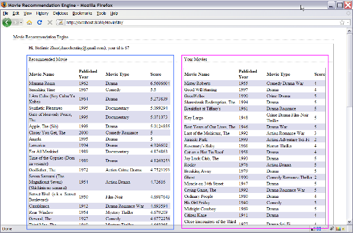Viewport: 353px width, 233px height.
Task: Click 'Rocky' in Your Movies
Action: [x=190, y=165]
